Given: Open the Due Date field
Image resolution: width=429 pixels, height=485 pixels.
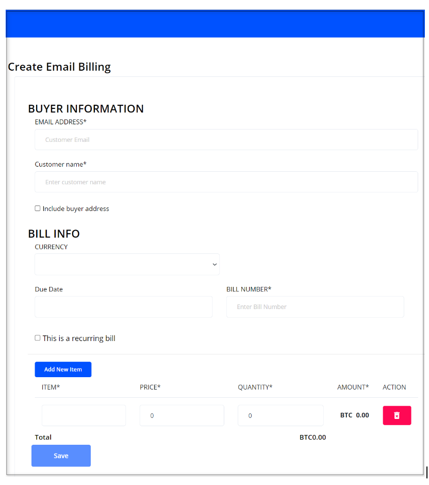Looking at the screenshot, I should click(124, 306).
